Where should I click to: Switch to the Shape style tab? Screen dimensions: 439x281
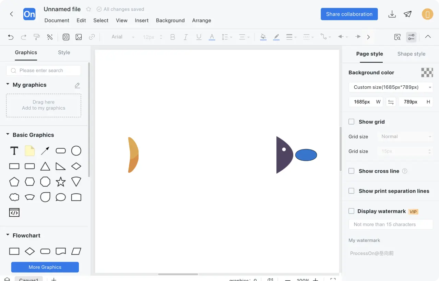tap(411, 54)
